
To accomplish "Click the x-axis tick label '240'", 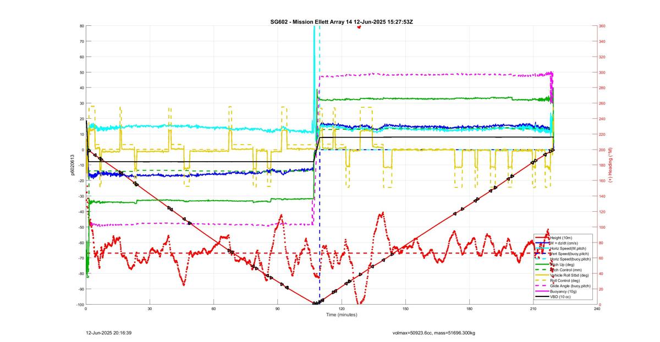I will pyautogui.click(x=597, y=308).
